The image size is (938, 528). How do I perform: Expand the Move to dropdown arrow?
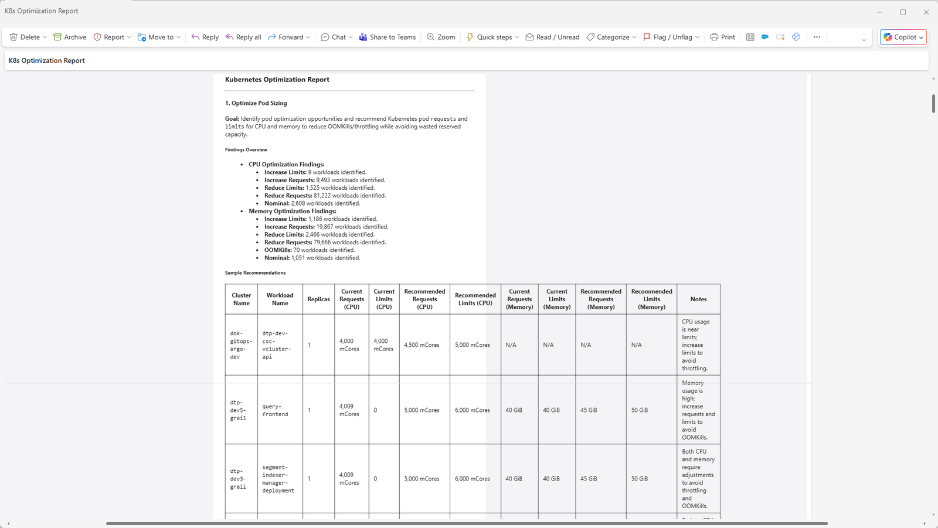pos(178,38)
